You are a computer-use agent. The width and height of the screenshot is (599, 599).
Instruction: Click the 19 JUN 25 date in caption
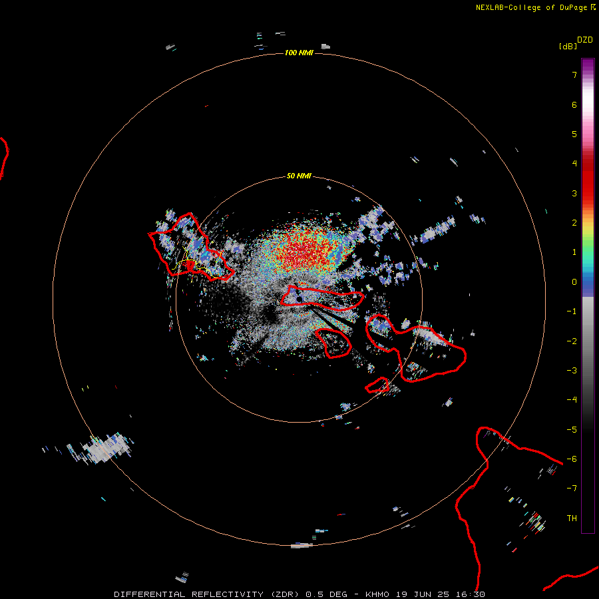click(x=424, y=594)
